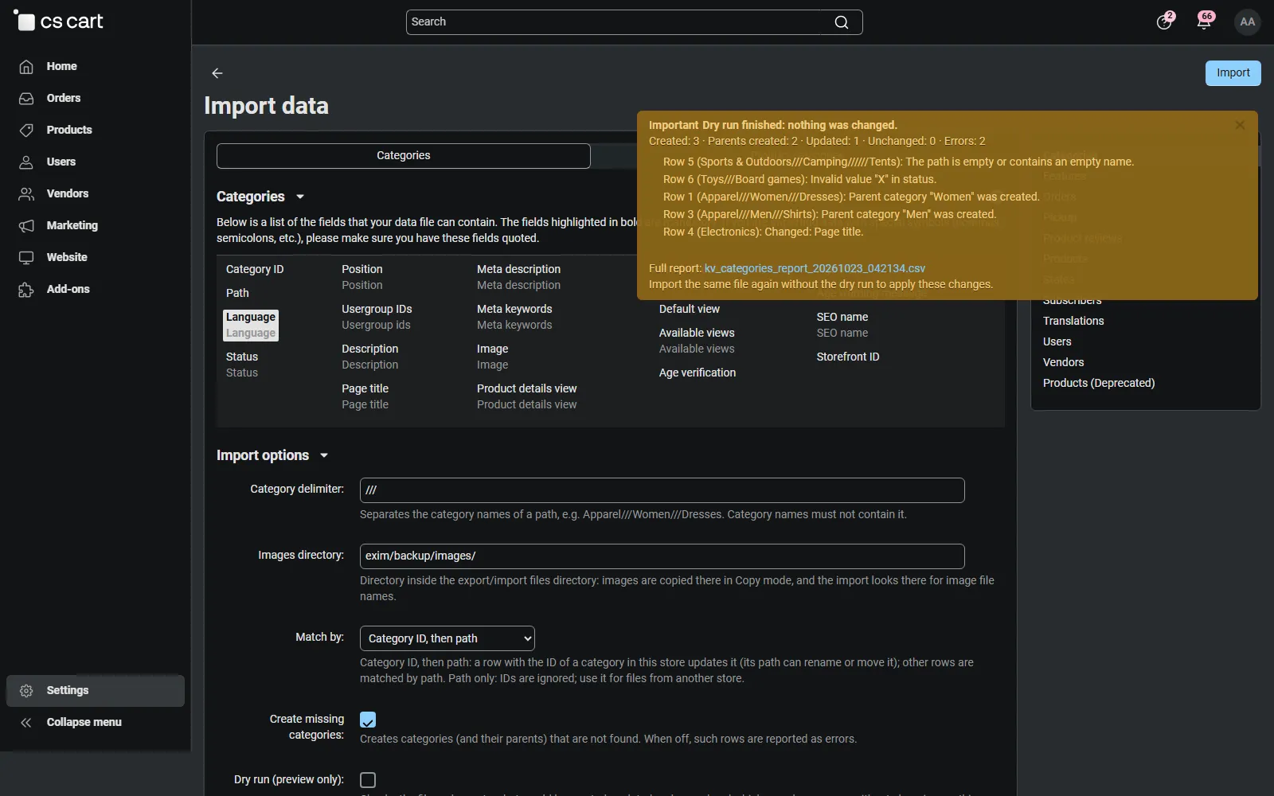The width and height of the screenshot is (1274, 796).
Task: Open Translations in the right list
Action: point(1073,321)
